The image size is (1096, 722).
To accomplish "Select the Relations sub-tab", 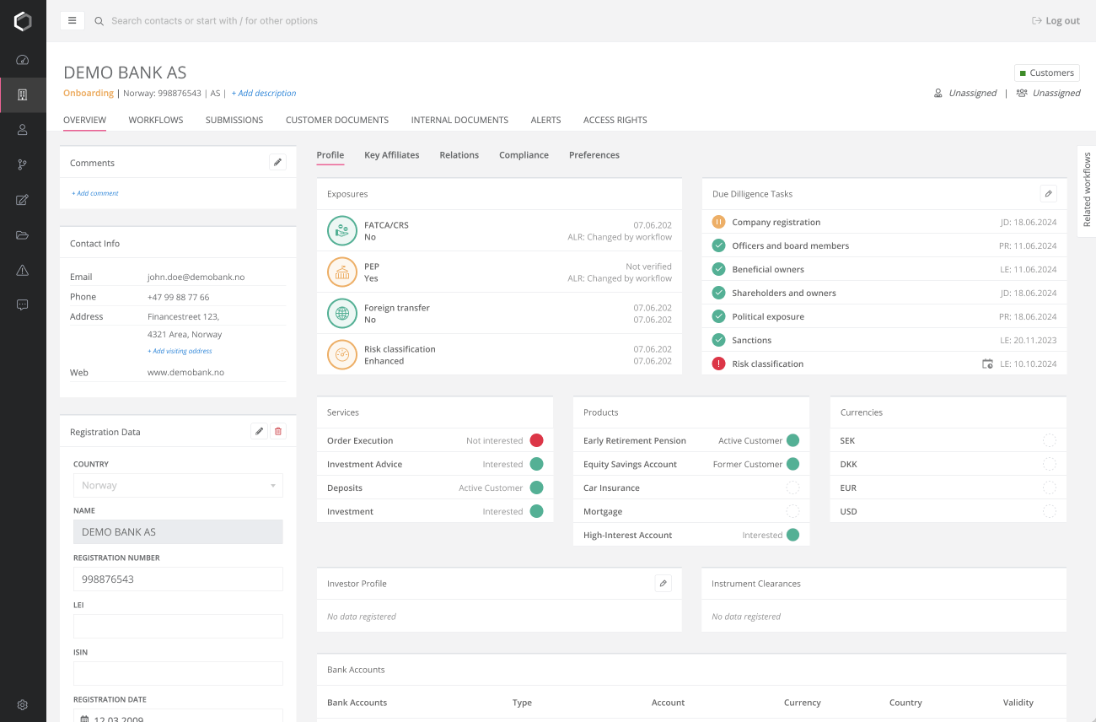I will pos(459,155).
